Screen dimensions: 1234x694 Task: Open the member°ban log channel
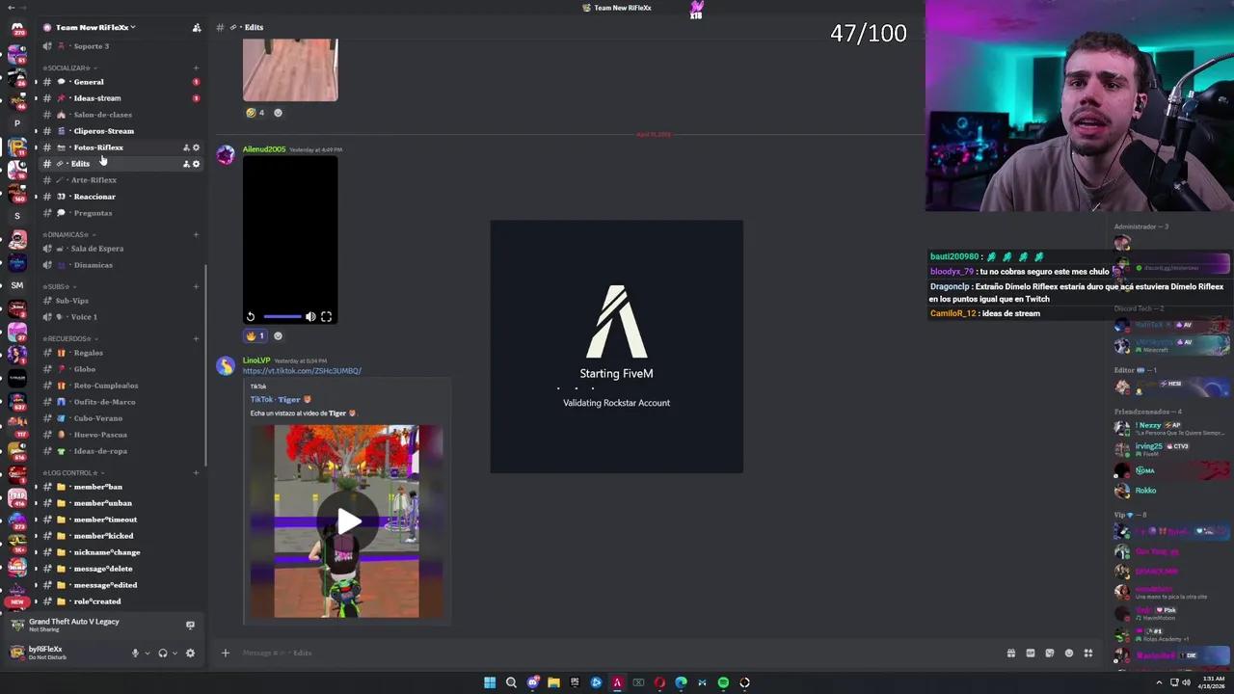click(97, 487)
